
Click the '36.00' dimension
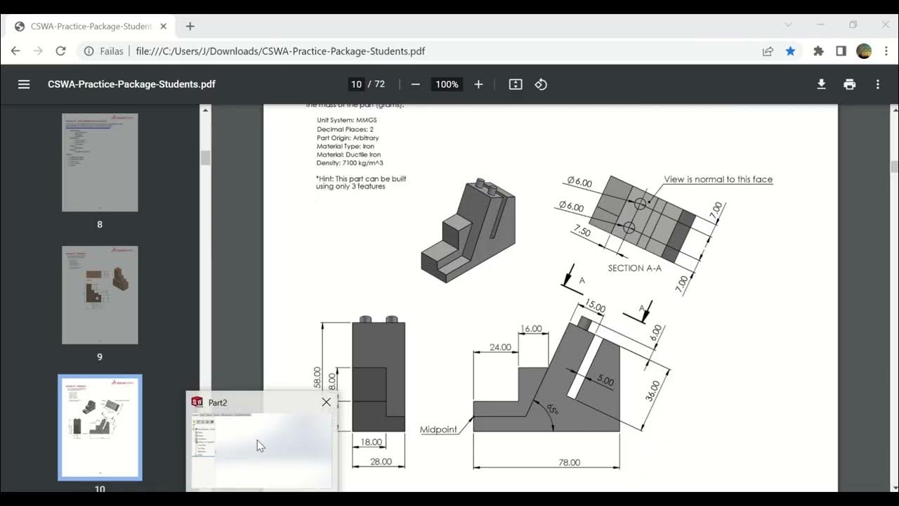point(653,391)
